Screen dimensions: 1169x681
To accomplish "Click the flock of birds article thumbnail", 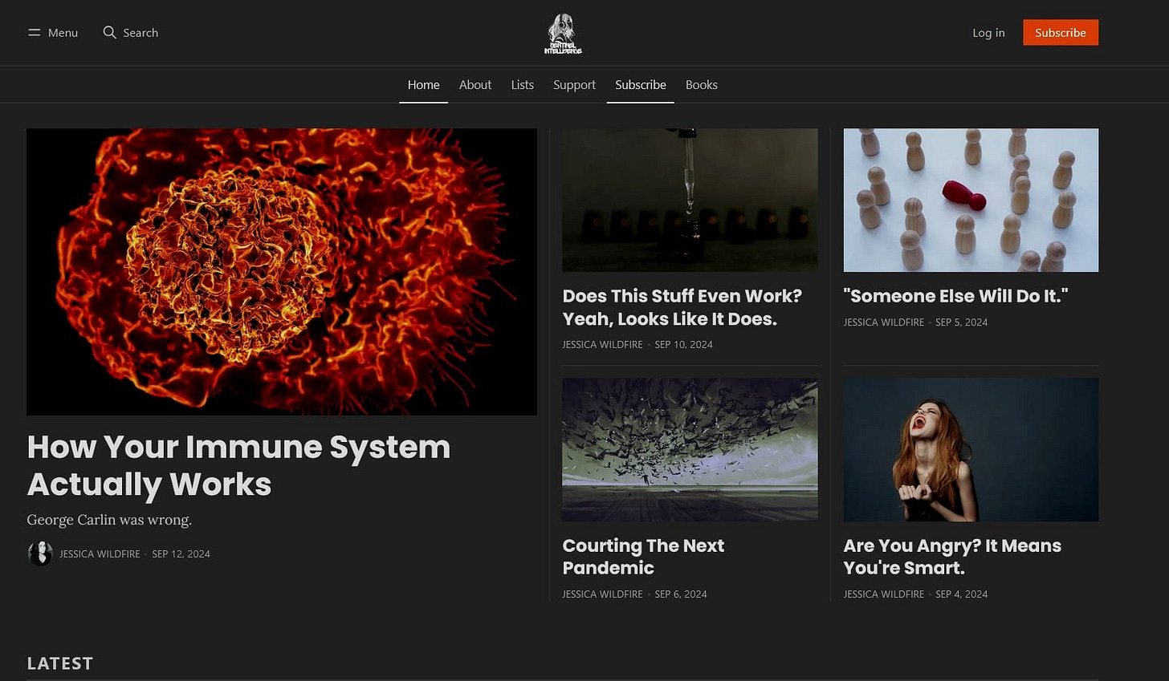I will click(x=690, y=450).
